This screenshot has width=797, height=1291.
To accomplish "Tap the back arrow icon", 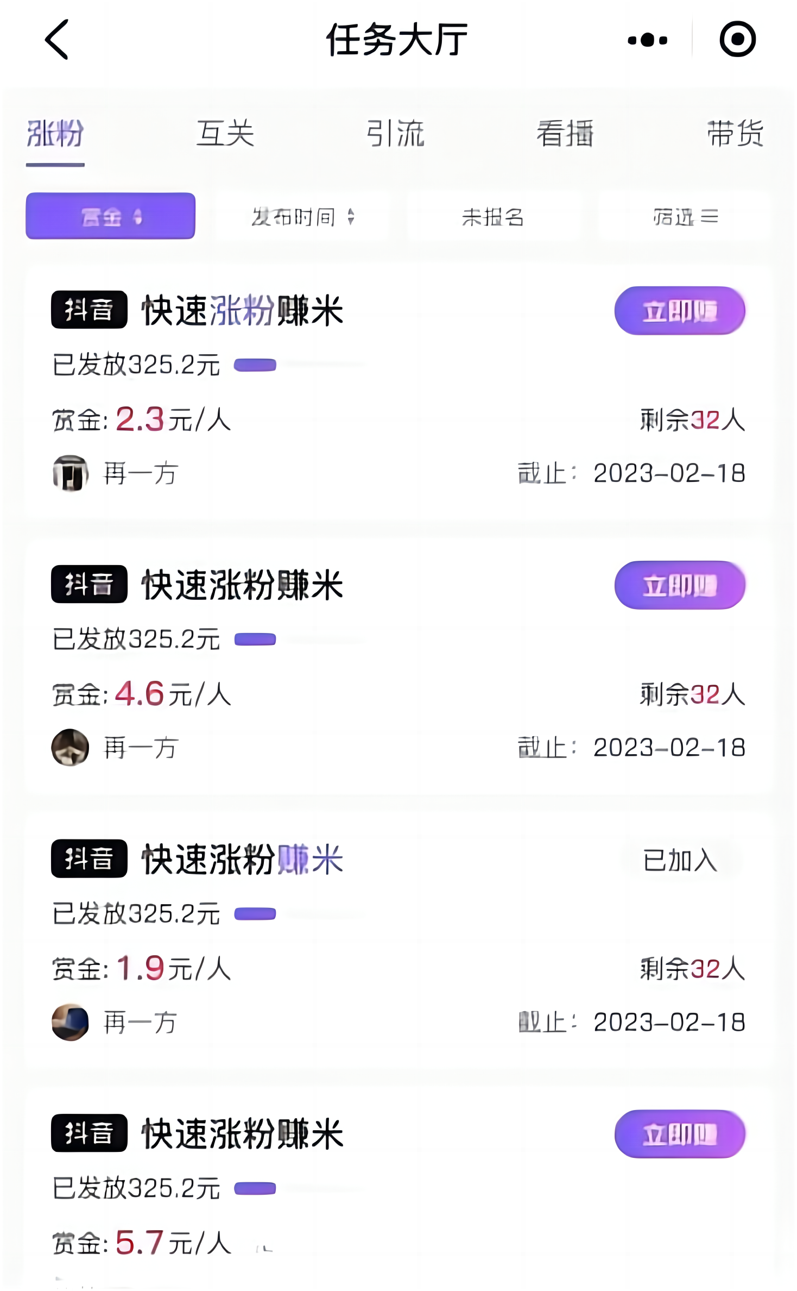I will coord(56,39).
